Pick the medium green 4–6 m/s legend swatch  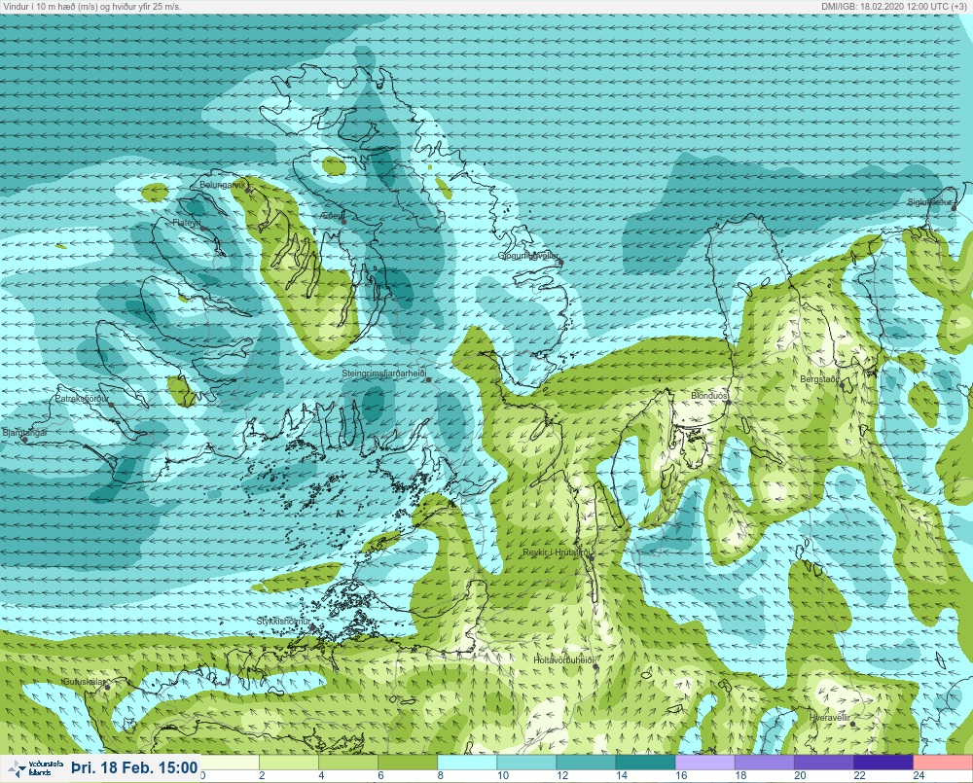348,762
